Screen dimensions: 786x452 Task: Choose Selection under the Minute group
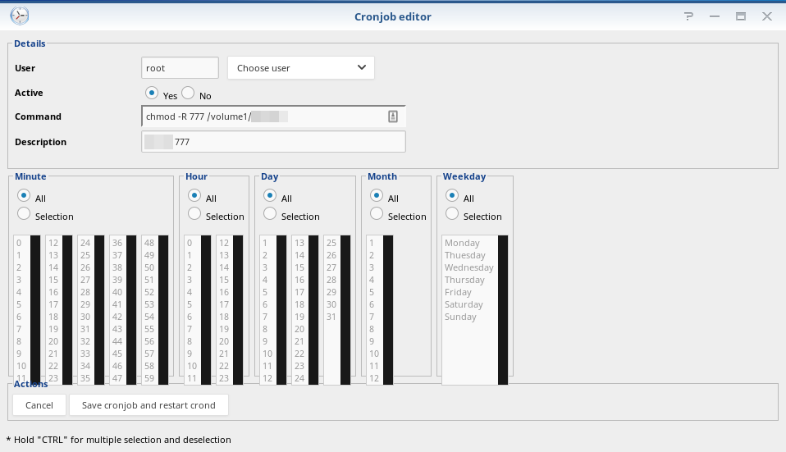pyautogui.click(x=24, y=213)
